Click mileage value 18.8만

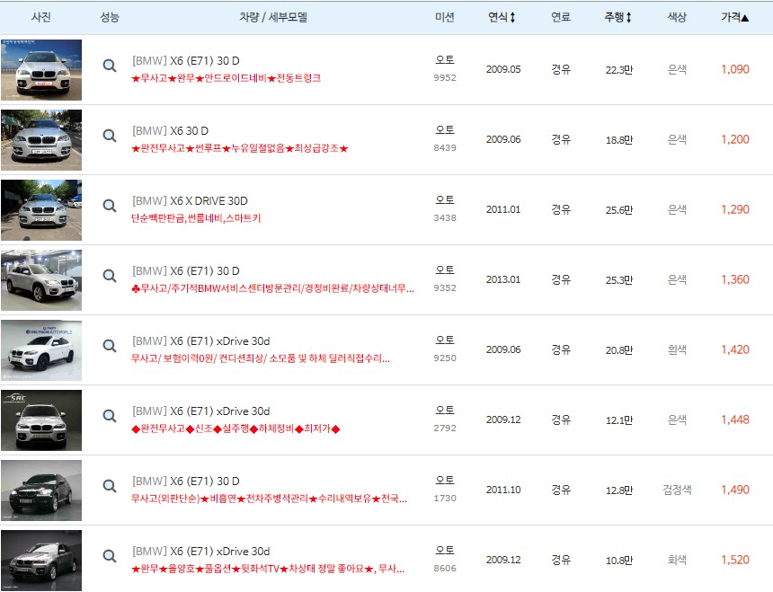tap(619, 140)
